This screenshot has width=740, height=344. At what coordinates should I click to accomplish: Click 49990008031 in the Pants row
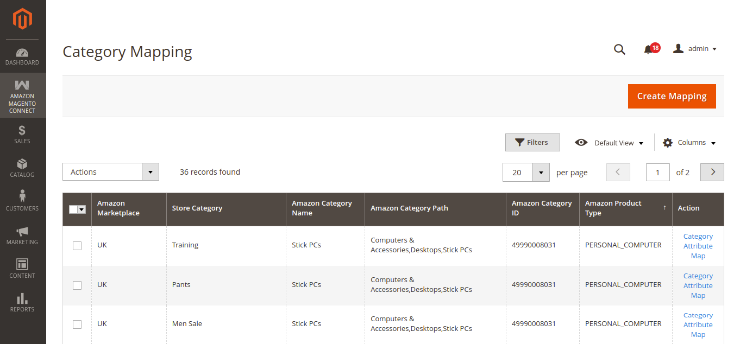tap(534, 285)
